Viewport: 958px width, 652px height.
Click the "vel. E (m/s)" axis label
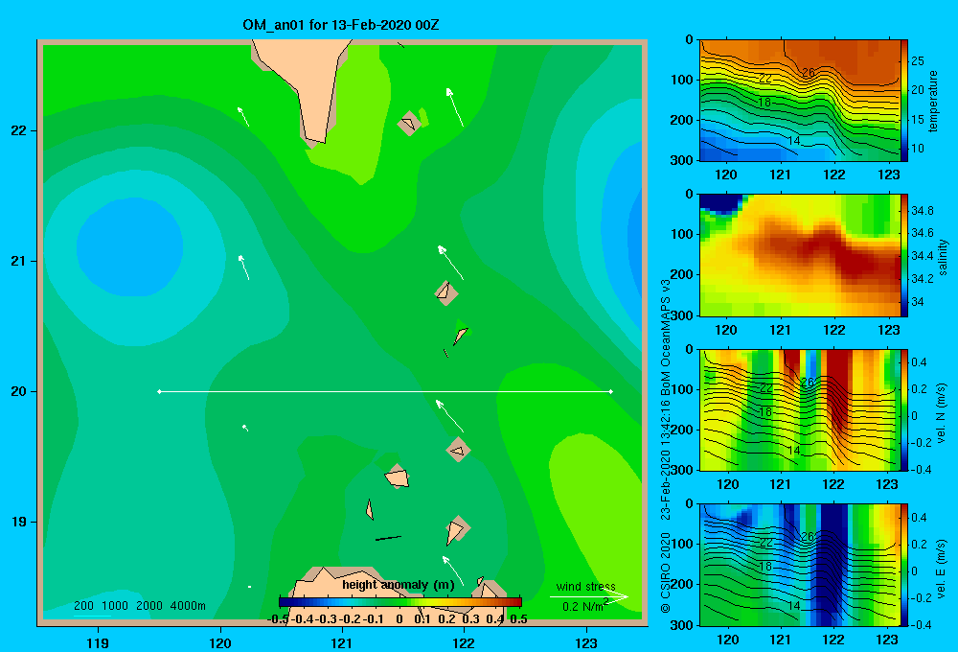tap(942, 568)
